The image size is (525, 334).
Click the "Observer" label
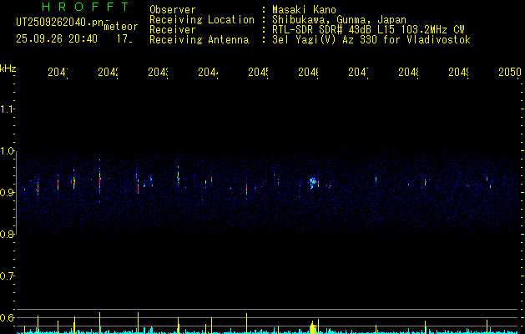point(173,10)
